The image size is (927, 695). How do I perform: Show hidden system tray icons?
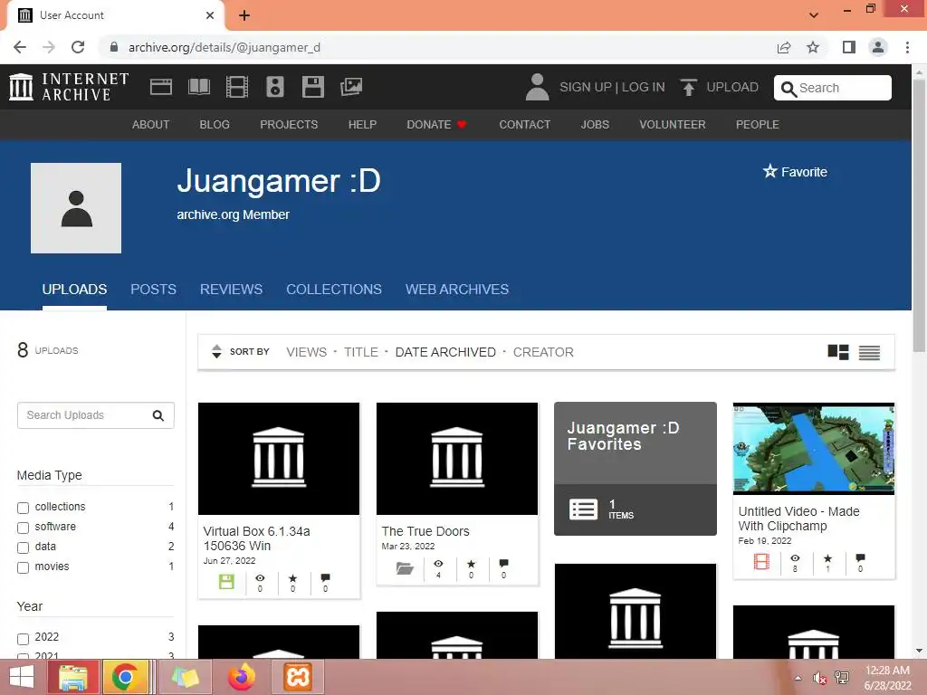798,678
